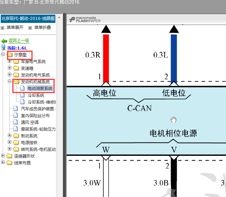
Task: Click the 菜单展开 text
Action: [15, 27]
